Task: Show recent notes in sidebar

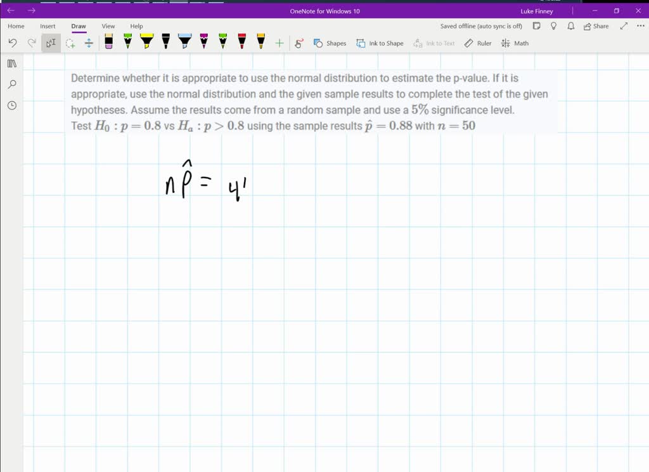Action: pyautogui.click(x=11, y=105)
